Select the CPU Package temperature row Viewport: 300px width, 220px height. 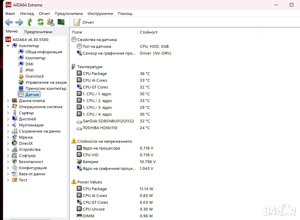click(95, 74)
